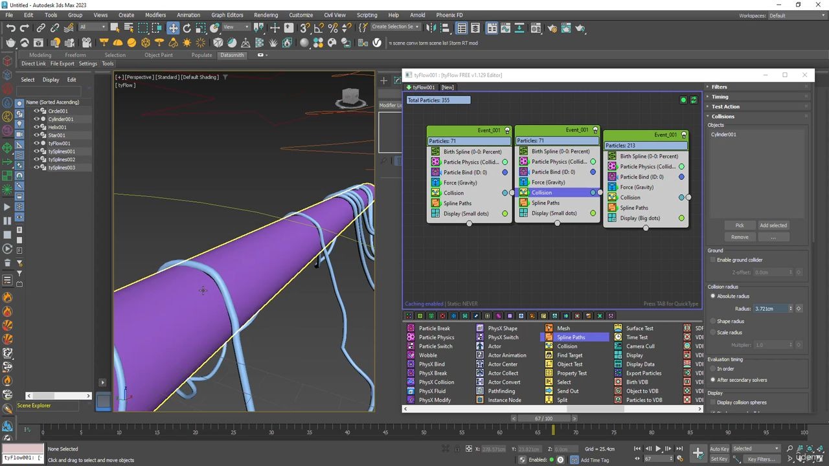Activate the Select and Rotate tool
Screen dimensions: 829x466
(x=187, y=28)
